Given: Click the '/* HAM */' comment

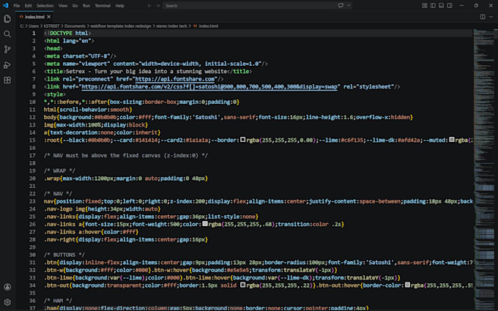Looking at the screenshot, I should point(58,301).
